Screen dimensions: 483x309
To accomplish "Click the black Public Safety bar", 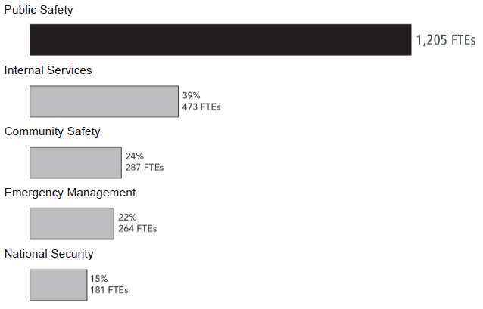I will click(220, 40).
